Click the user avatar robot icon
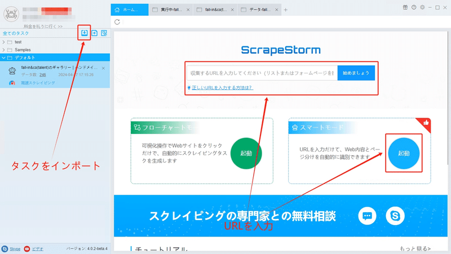 (x=11, y=14)
